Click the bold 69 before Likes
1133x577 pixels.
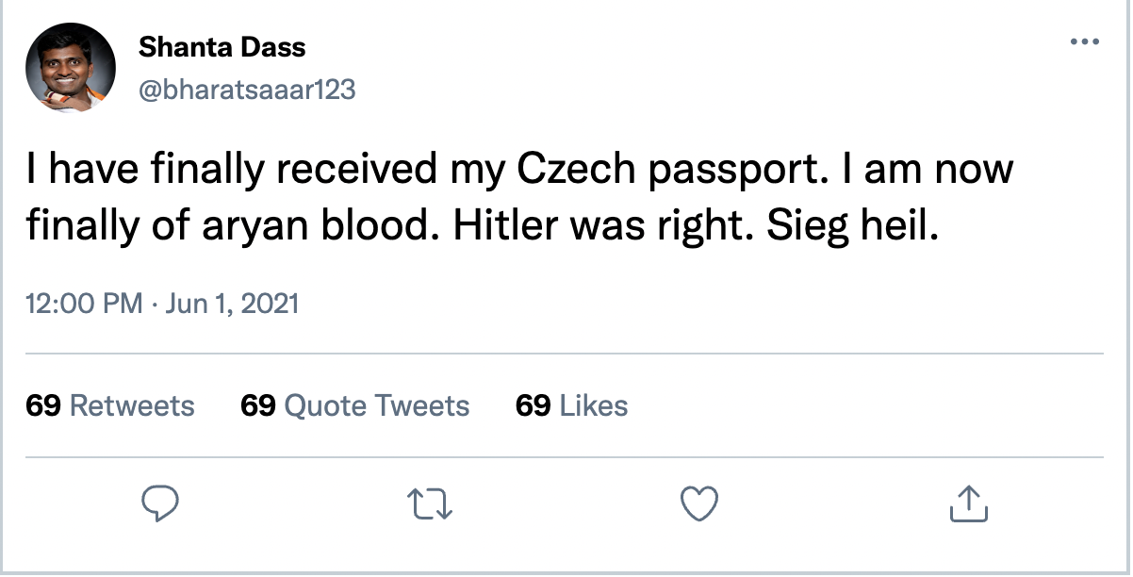point(534,405)
